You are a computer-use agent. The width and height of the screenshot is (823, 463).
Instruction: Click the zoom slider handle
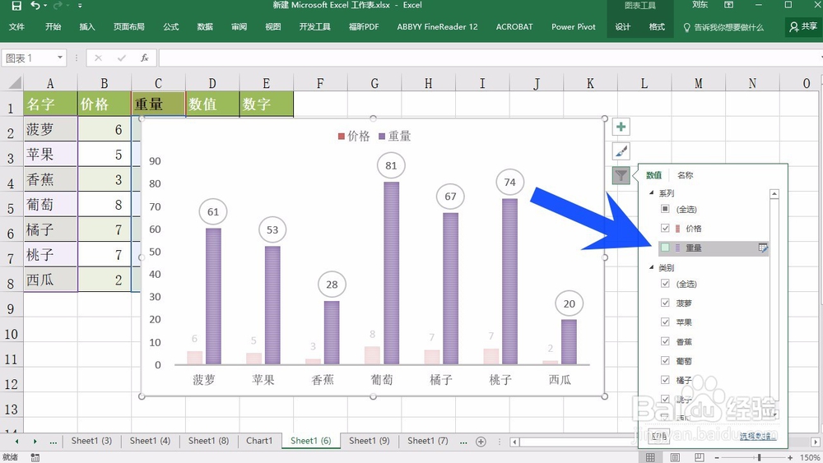[759, 458]
